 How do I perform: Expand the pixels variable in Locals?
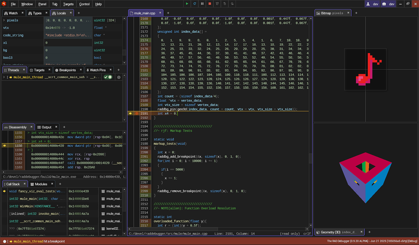tap(4, 20)
